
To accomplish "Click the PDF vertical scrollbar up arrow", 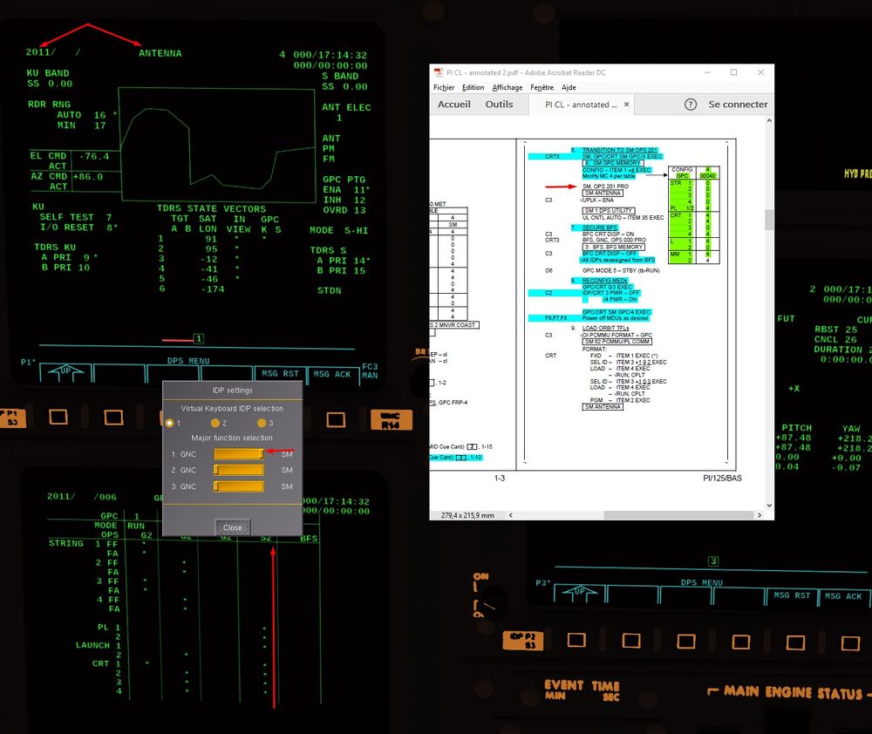I will [769, 120].
